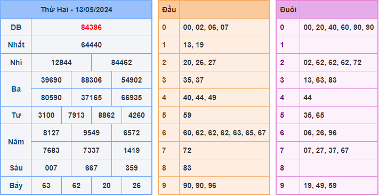Viewport: 379px width, 195px height.
Task: Select the ĐB prize number 84396
Action: [91, 28]
